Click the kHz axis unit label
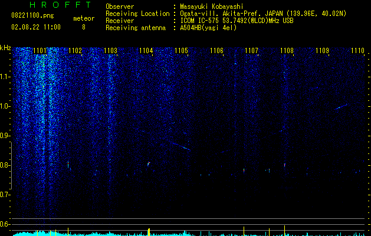This screenshot has width=371, height=236. click(5, 48)
